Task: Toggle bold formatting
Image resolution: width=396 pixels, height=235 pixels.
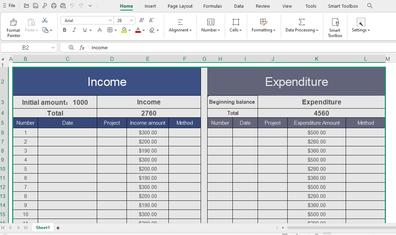Action: click(64, 30)
